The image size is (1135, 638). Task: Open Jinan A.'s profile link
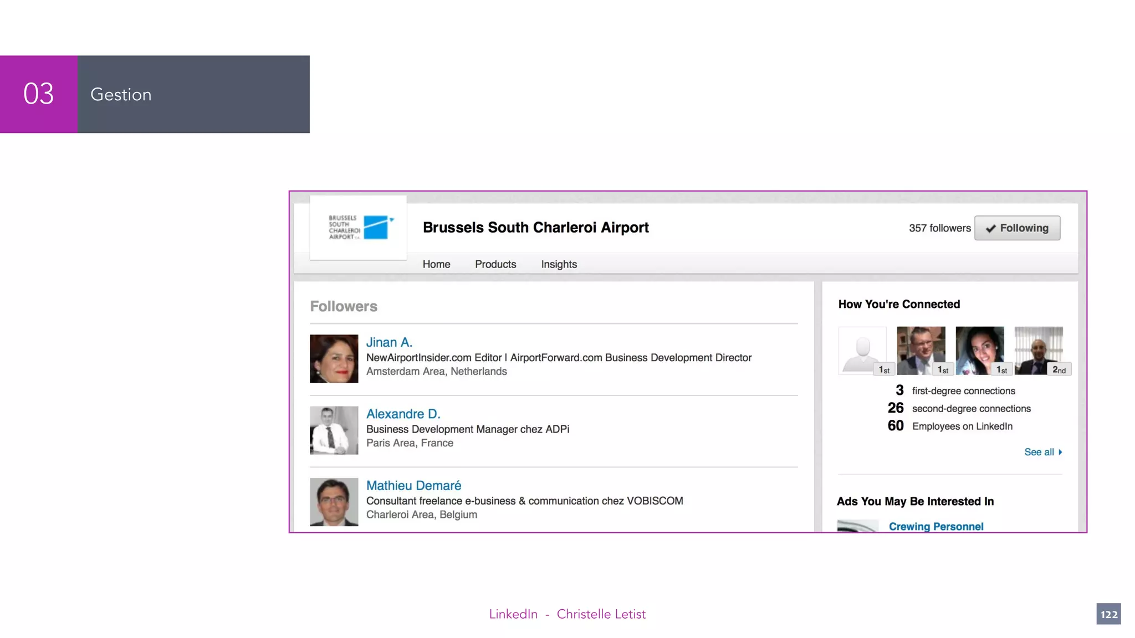(x=389, y=342)
